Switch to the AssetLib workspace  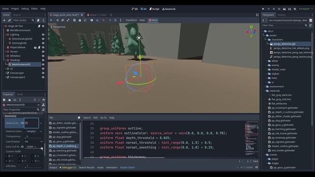coord(169,9)
